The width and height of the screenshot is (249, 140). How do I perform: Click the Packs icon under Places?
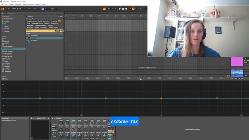[x=3, y=79]
